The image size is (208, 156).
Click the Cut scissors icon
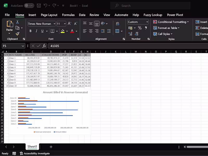17,22
